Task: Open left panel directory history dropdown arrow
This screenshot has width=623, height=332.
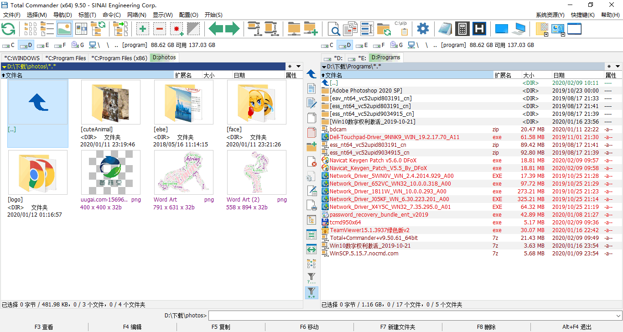Action: [298, 67]
